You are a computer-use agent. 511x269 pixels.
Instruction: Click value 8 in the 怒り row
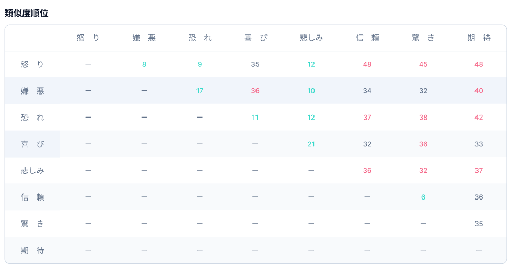tap(144, 64)
